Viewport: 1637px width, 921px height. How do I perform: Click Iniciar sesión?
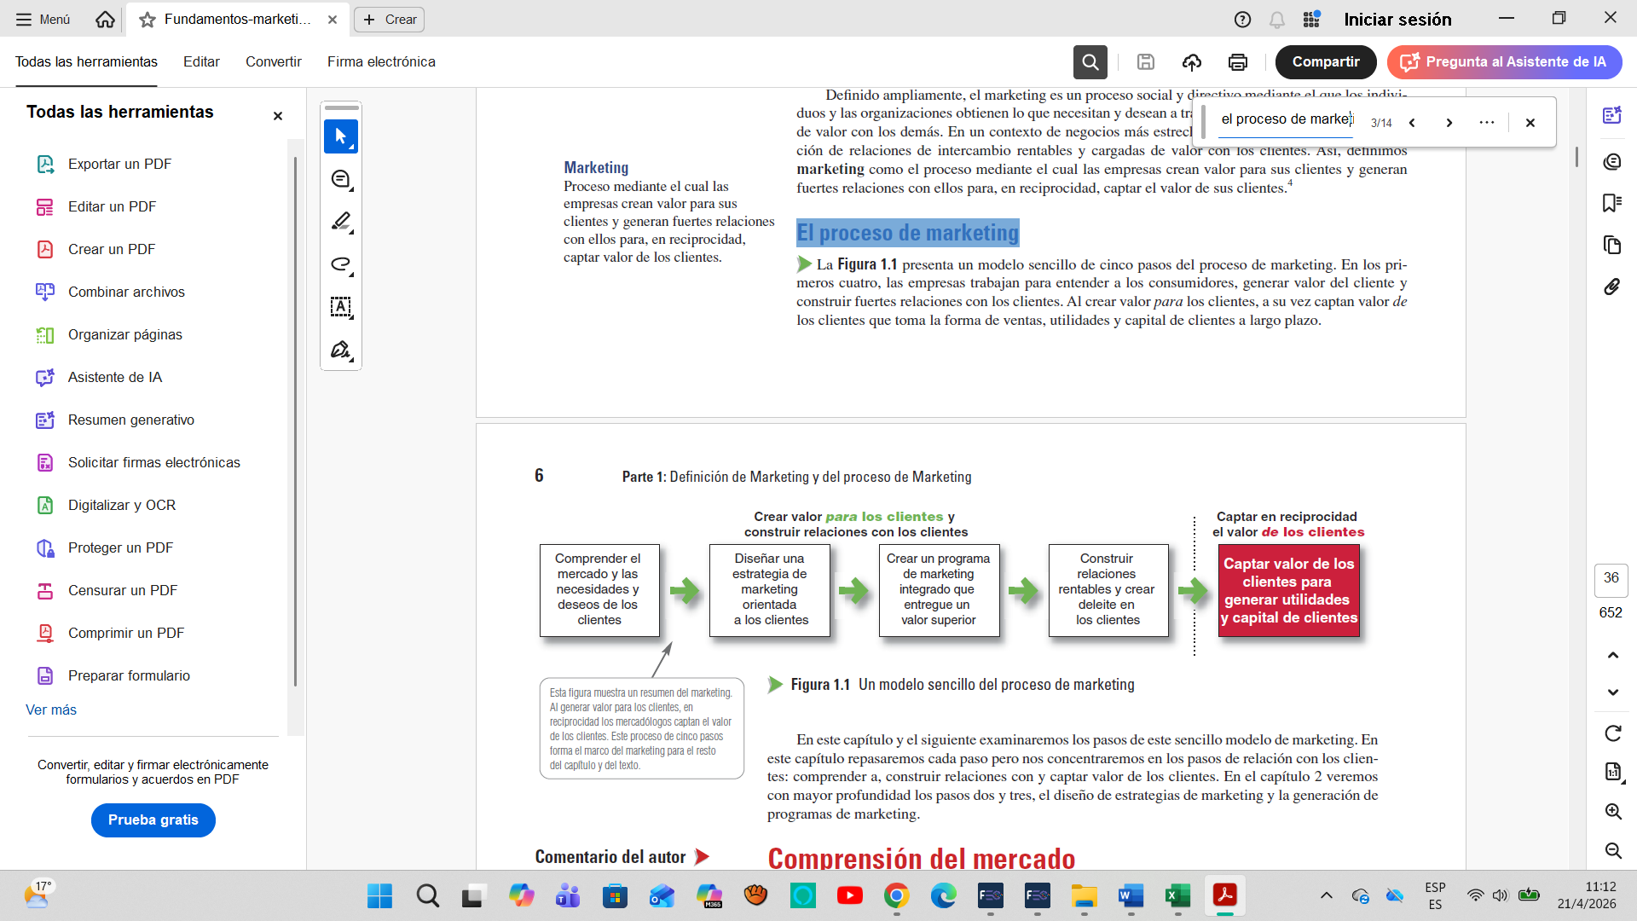[1397, 20]
